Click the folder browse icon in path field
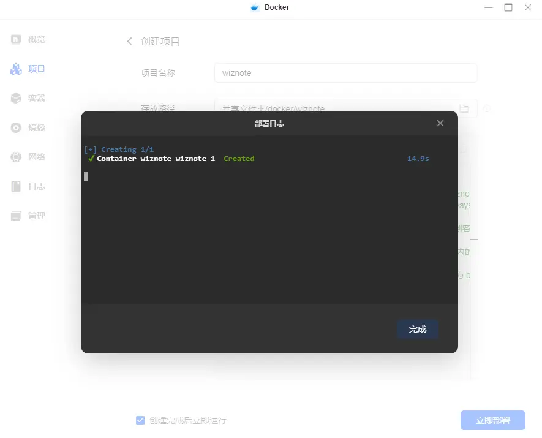542x438 pixels. 464,108
